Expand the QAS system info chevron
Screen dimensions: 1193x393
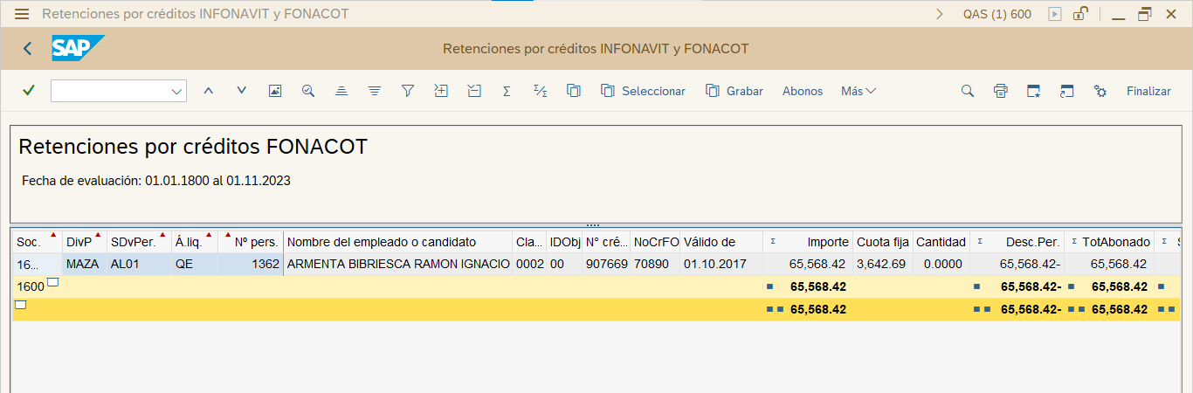point(940,14)
